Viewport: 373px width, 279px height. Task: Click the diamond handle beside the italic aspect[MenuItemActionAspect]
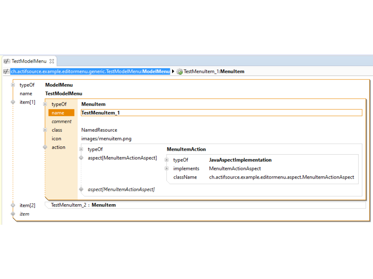pyautogui.click(x=81, y=189)
